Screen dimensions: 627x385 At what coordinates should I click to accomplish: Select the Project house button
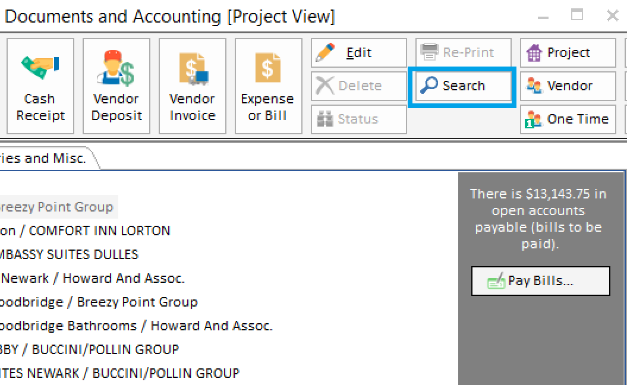coord(568,53)
